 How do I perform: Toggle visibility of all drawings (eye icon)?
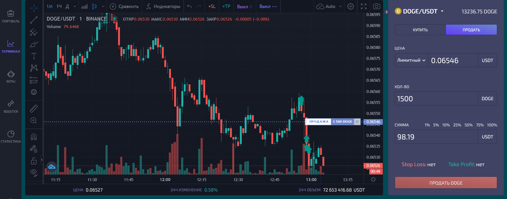(x=34, y=172)
